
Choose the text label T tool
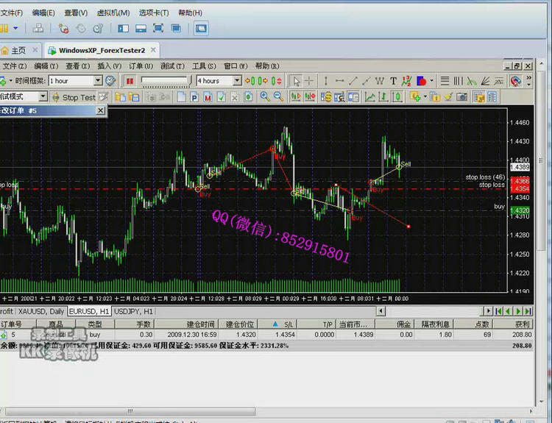[x=394, y=81]
